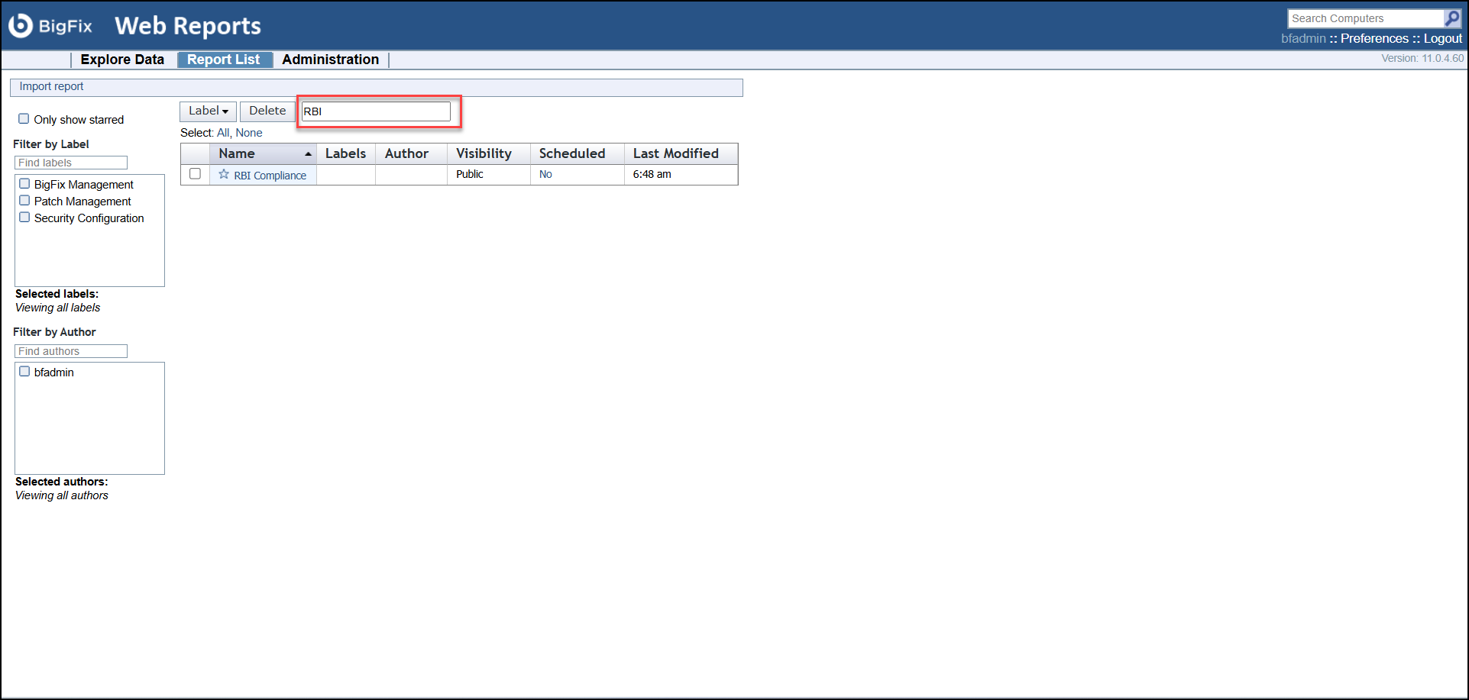Screen dimensions: 1469x700
Task: Switch to the Explore Data tab
Action: tap(122, 59)
